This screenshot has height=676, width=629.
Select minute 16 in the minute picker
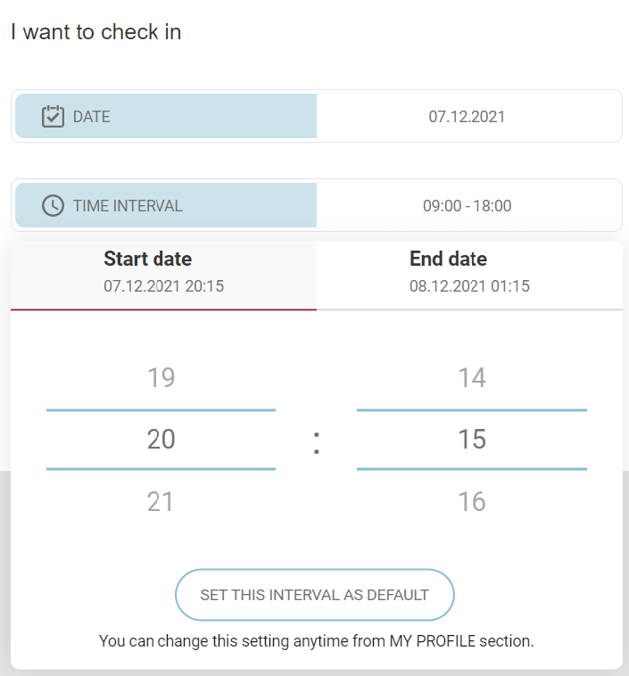pyautogui.click(x=471, y=502)
